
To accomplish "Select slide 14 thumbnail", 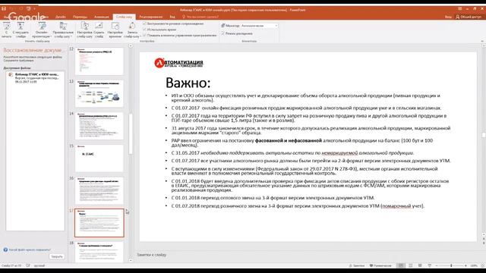I will [99, 126].
